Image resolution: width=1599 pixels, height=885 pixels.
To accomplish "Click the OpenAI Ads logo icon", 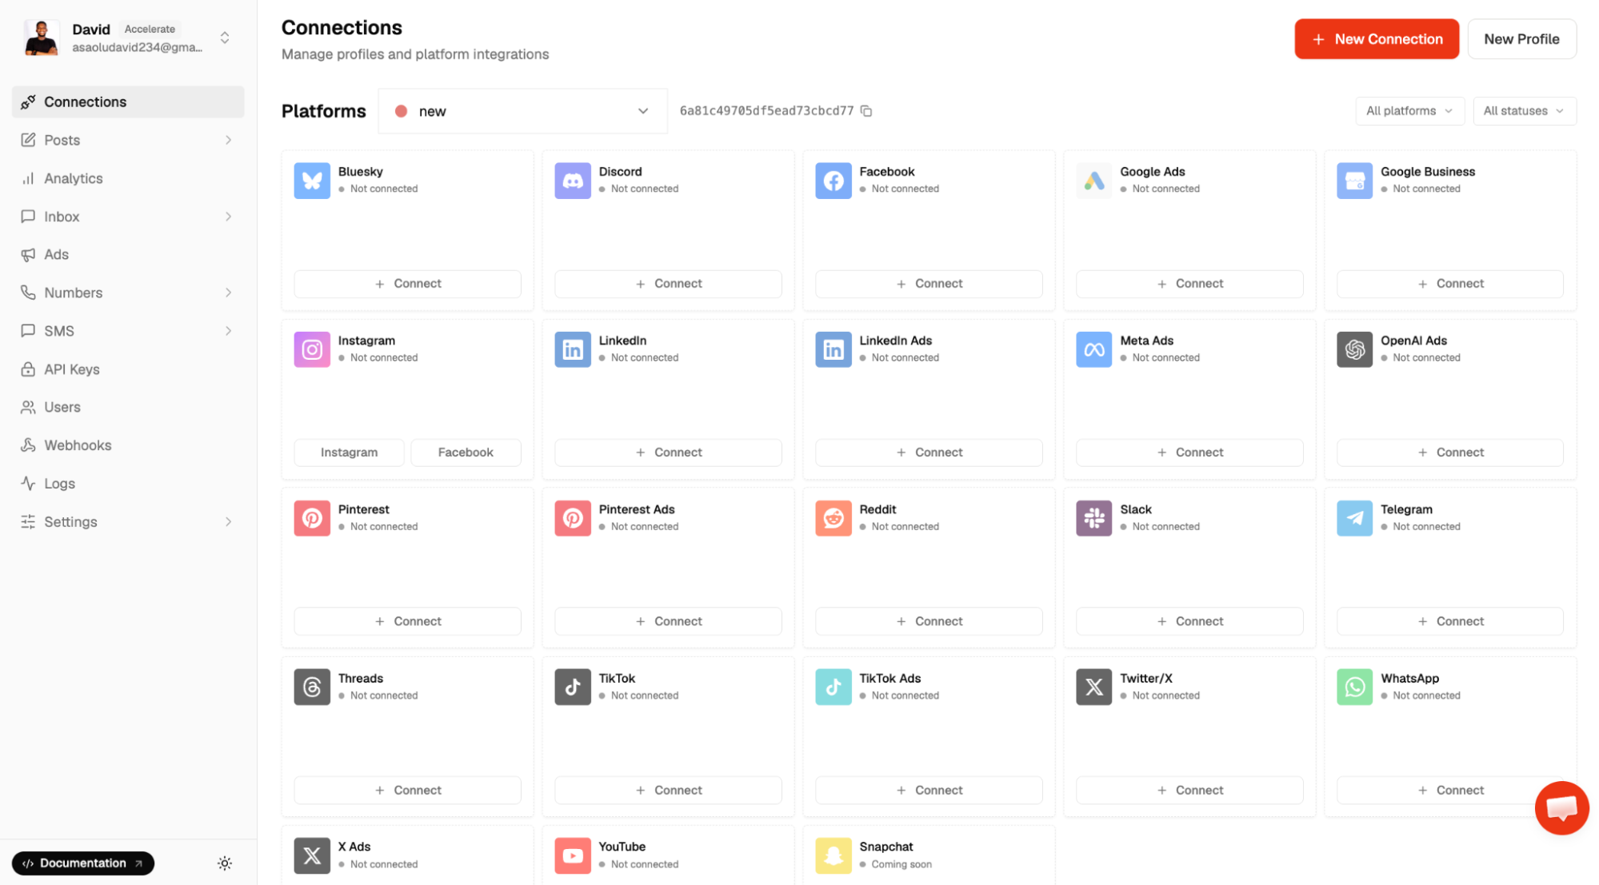I will click(x=1355, y=349).
